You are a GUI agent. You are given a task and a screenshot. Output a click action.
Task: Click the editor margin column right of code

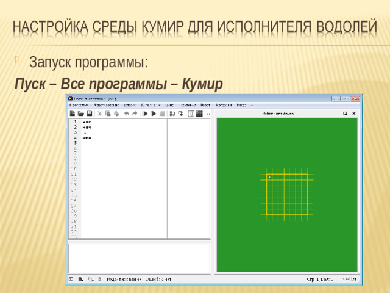[x=188, y=178]
